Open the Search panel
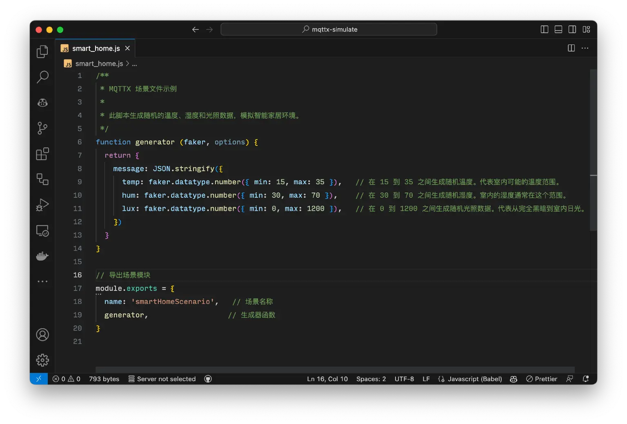627x424 pixels. tap(42, 77)
